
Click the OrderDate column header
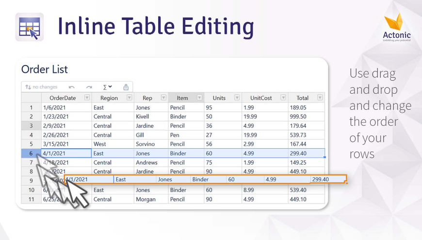click(x=66, y=98)
